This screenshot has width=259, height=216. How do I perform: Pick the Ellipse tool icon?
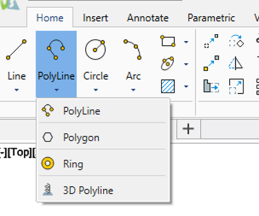pos(167,63)
